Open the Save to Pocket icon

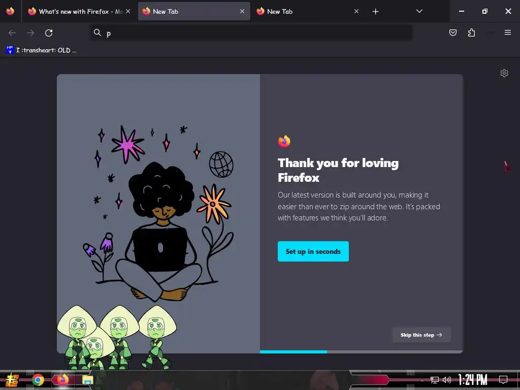(x=453, y=32)
